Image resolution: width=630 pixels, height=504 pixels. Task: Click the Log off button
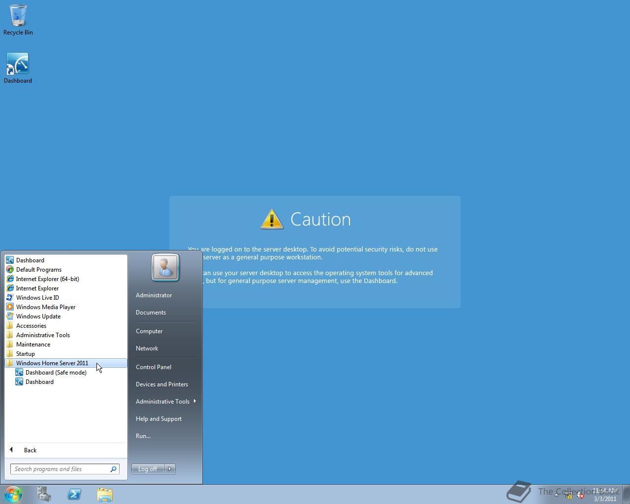pos(148,469)
